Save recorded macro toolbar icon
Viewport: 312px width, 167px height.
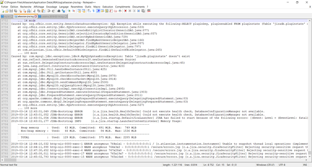(143, 11)
